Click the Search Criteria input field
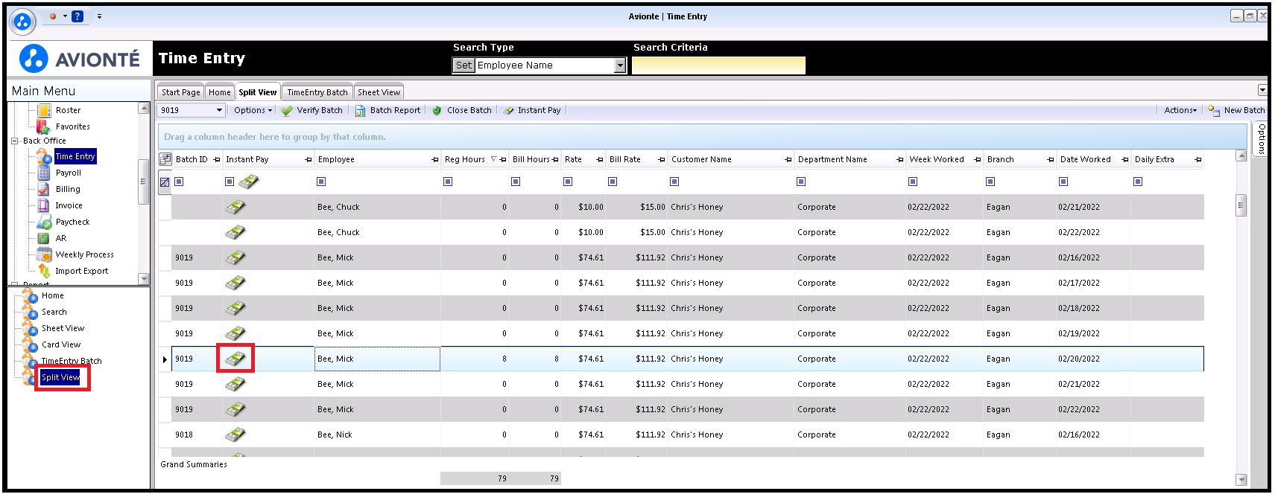The width and height of the screenshot is (1275, 497). [718, 65]
